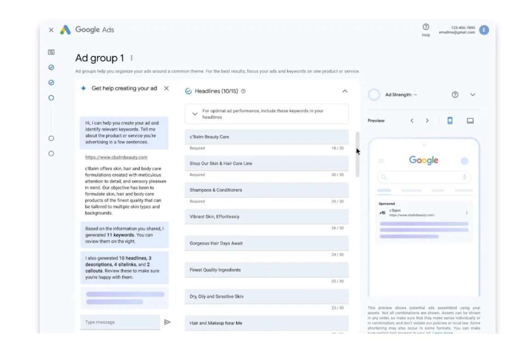Expand the keyword suggestions for headlines
The height and width of the screenshot is (342, 521).
click(195, 114)
